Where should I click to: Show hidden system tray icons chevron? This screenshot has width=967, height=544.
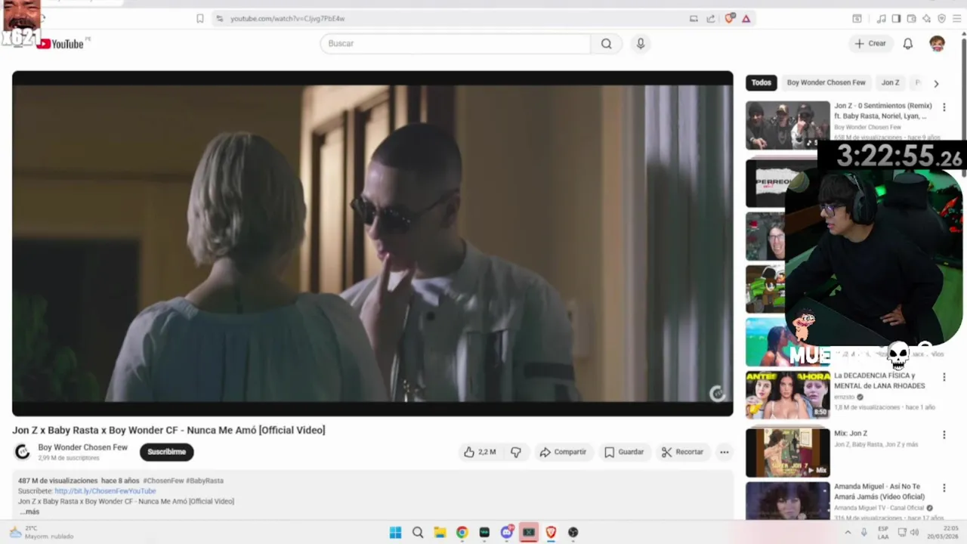tap(848, 533)
